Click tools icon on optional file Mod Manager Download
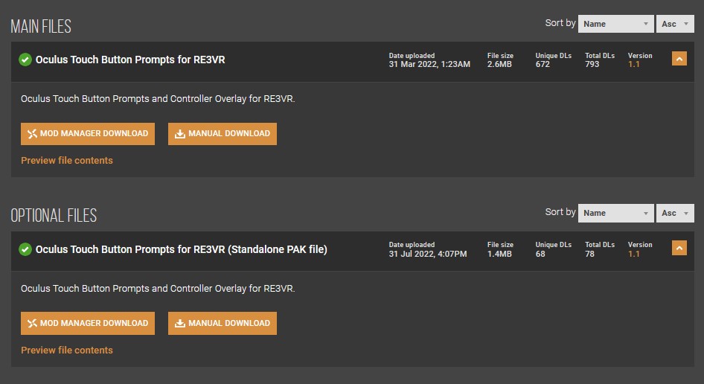The height and width of the screenshot is (384, 704). (x=32, y=323)
